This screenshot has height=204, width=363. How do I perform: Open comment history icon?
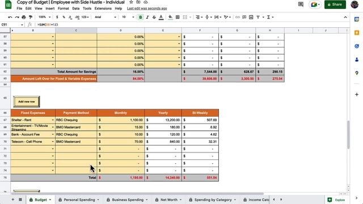[x=301, y=5]
